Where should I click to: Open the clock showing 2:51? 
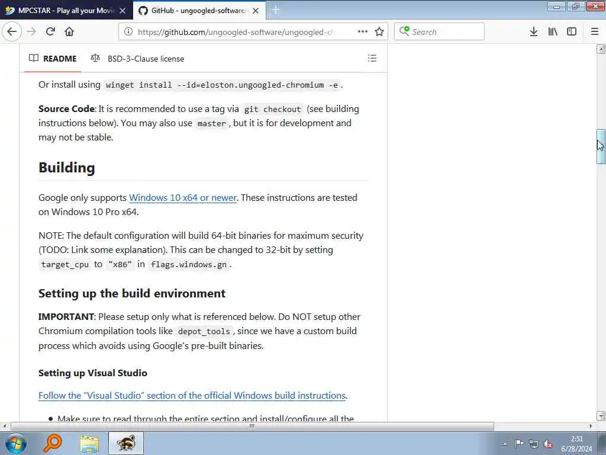point(576,444)
